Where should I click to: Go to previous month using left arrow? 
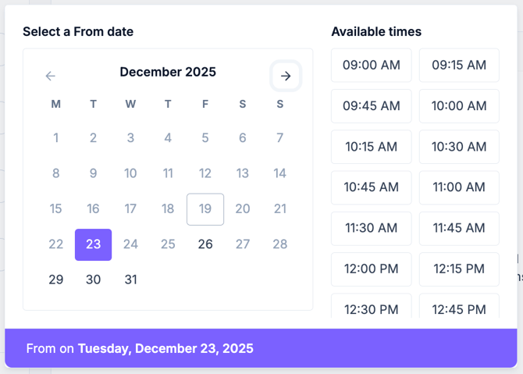[51, 76]
